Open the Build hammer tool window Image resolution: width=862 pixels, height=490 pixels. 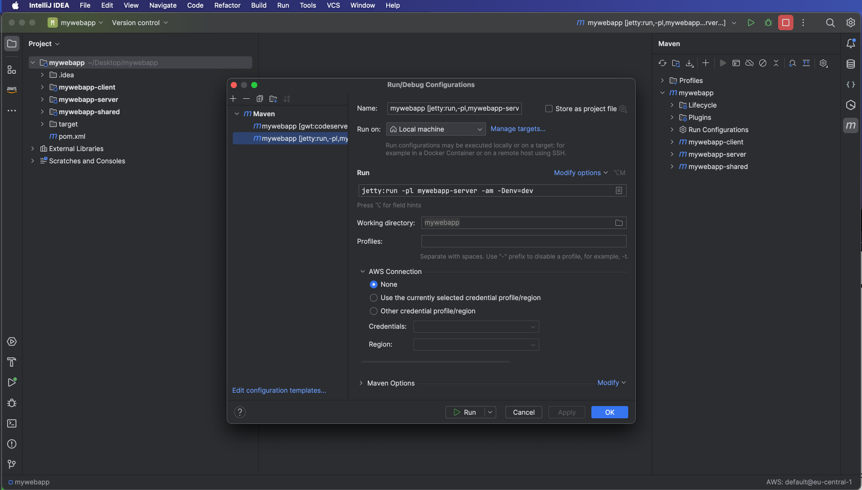click(x=12, y=362)
